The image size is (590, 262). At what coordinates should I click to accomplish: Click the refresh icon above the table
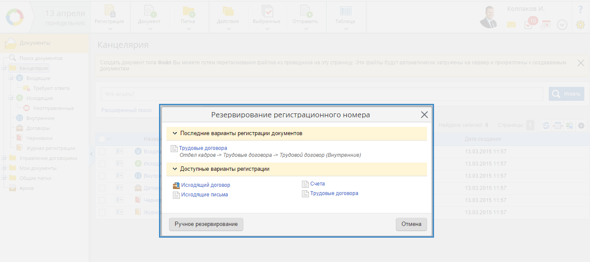(546, 126)
